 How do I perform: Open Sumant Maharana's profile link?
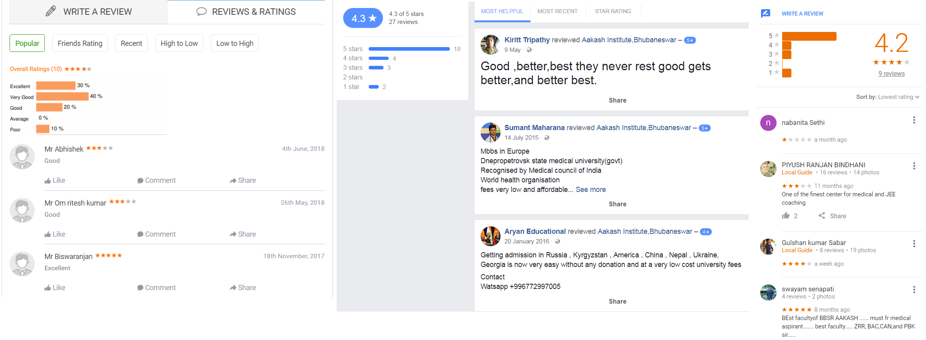click(x=535, y=128)
